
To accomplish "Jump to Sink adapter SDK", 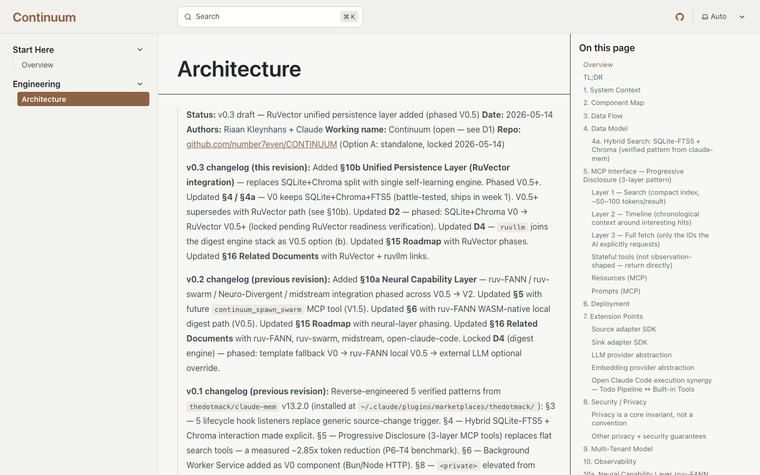I will point(619,343).
